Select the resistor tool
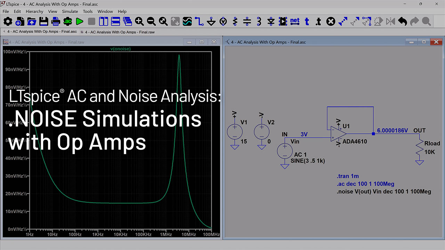Viewport: 445px width, 250px height. tap(235, 22)
